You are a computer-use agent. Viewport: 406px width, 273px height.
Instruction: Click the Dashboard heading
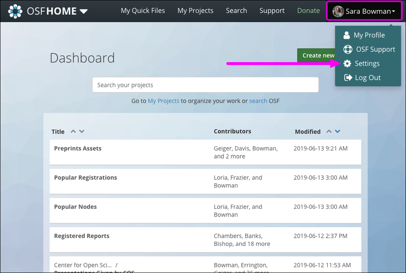pyautogui.click(x=82, y=58)
